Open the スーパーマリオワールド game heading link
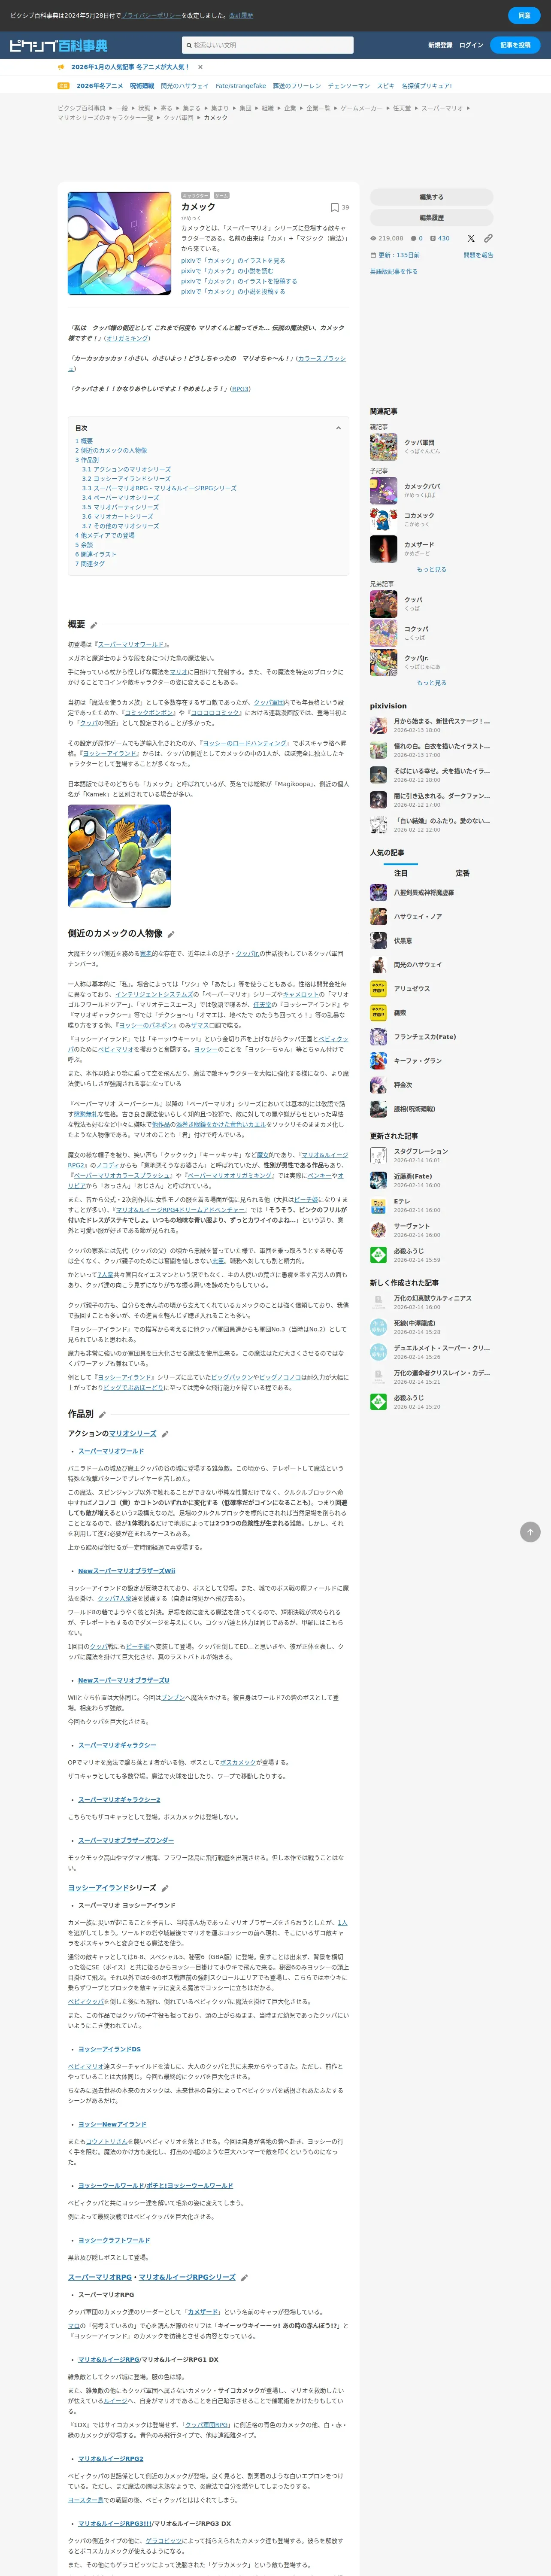The image size is (551, 2576). [x=111, y=1451]
